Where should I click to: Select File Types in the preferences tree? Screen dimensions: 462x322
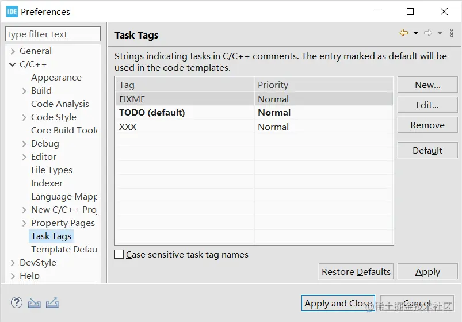pos(52,170)
